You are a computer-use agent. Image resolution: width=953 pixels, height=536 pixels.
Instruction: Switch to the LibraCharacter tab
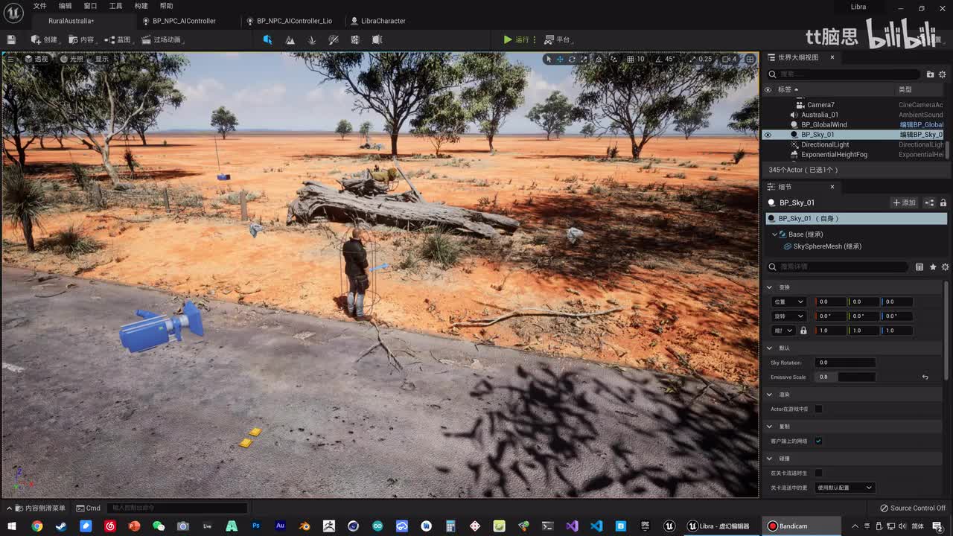383,21
